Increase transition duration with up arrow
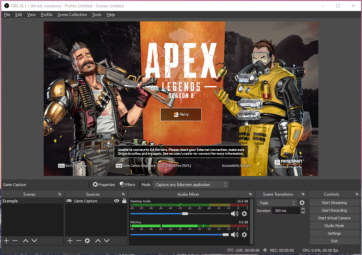The image size is (362, 255). point(303,209)
